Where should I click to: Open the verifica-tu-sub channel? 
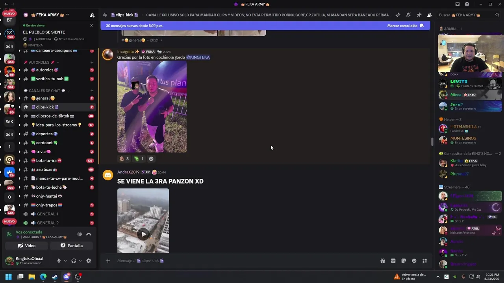(x=58, y=79)
